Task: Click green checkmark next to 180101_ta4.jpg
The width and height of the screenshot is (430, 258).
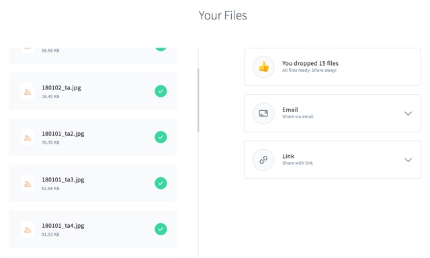Action: (x=161, y=229)
